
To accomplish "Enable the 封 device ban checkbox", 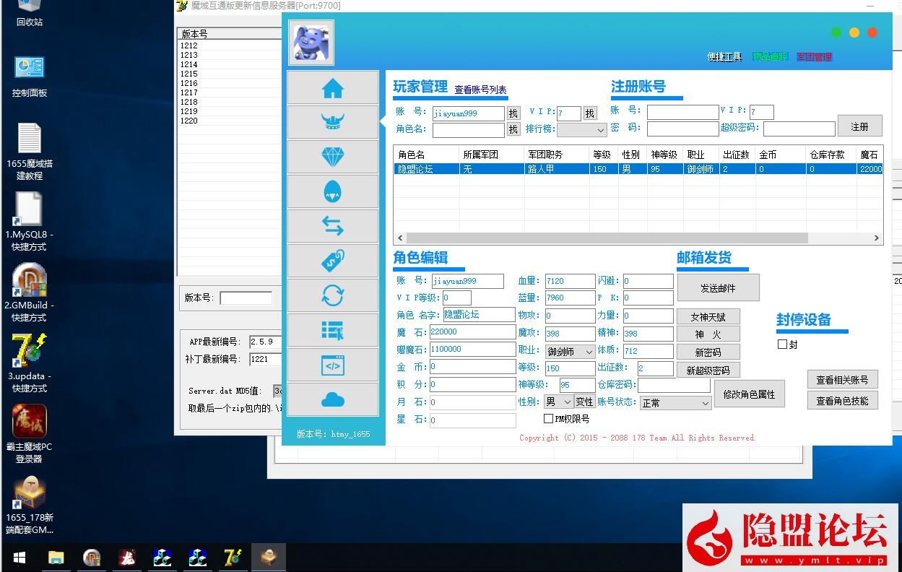I will click(782, 344).
